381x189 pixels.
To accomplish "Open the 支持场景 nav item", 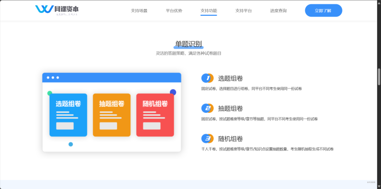I will pos(139,10).
